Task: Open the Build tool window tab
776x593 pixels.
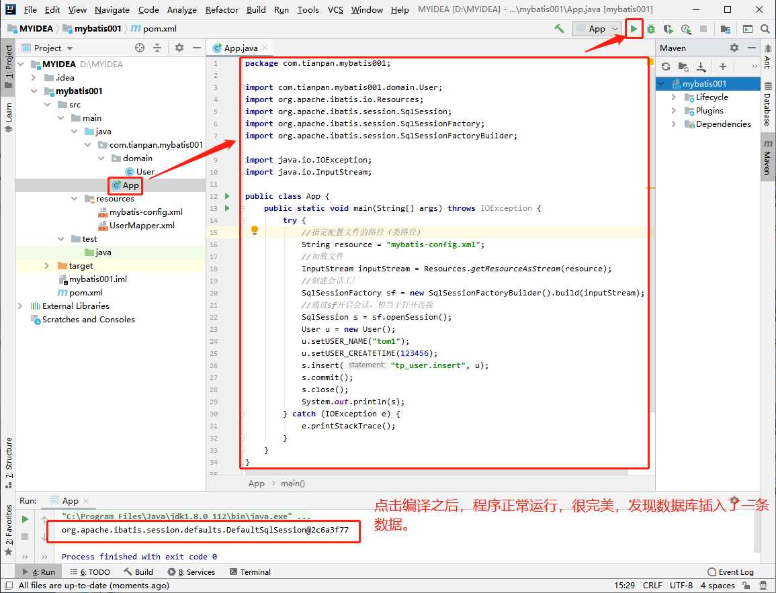Action: [x=138, y=572]
